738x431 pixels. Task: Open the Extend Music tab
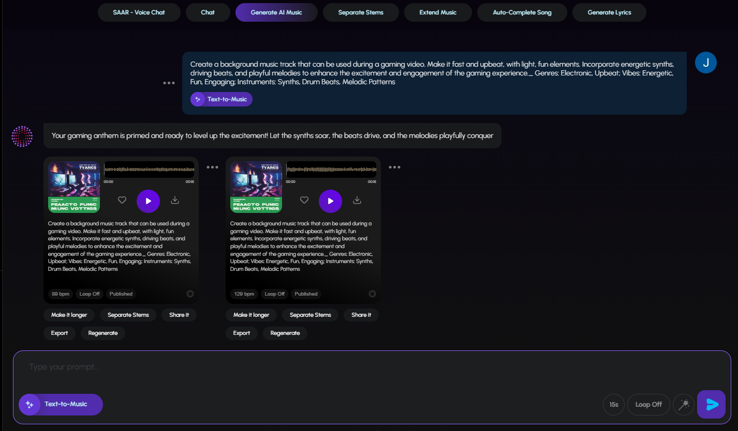click(x=438, y=12)
